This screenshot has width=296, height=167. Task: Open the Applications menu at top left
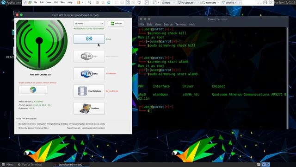coord(11,2)
